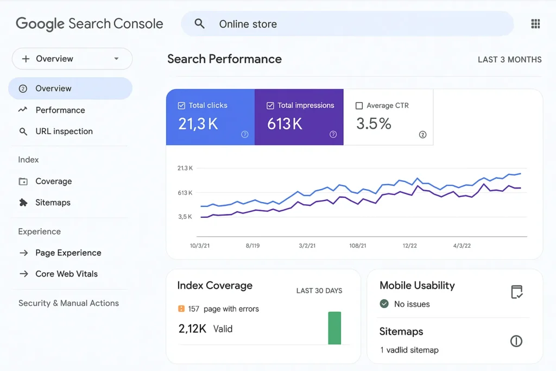Enable the Average CTR checkbox
The width and height of the screenshot is (556, 371).
point(359,106)
